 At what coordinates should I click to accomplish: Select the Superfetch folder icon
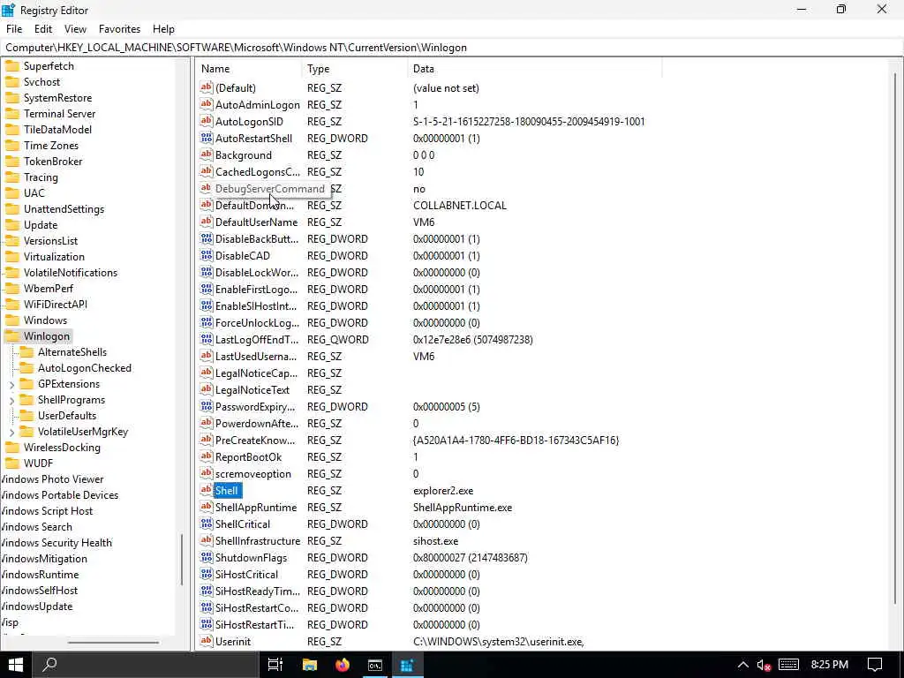coord(12,65)
